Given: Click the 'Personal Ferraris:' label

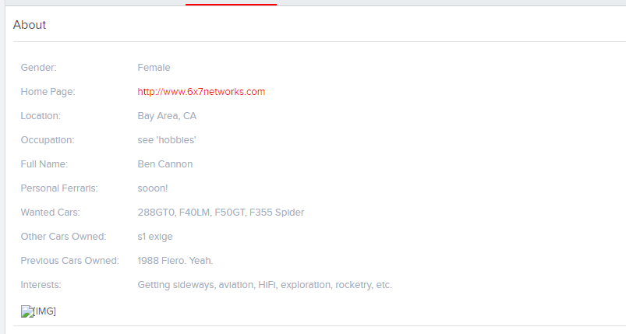Looking at the screenshot, I should click(x=59, y=188).
